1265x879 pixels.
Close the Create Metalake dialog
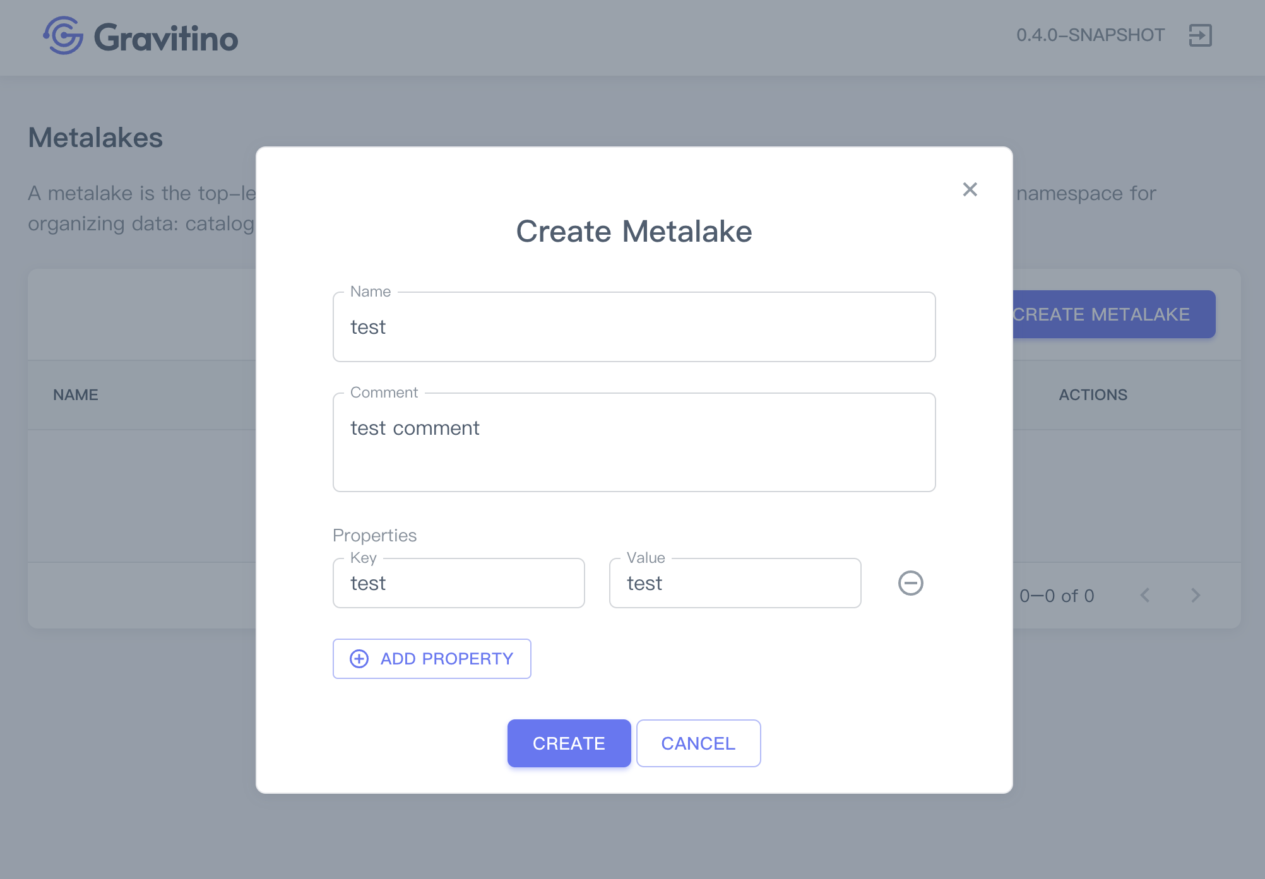pyautogui.click(x=970, y=189)
